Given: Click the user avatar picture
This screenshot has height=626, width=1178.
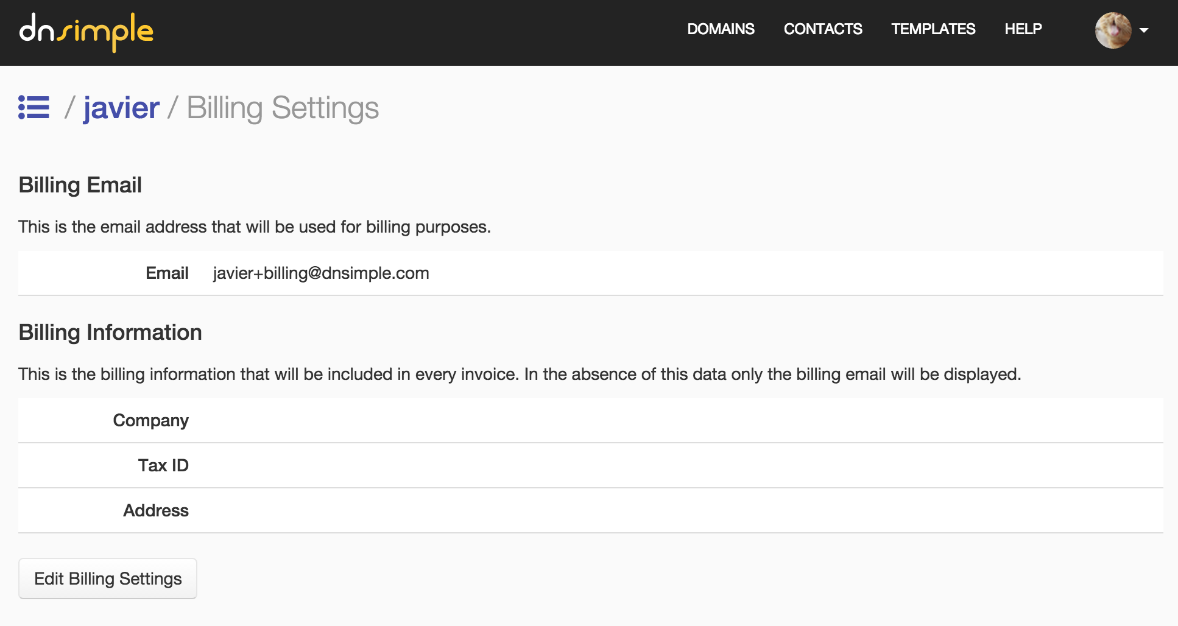Looking at the screenshot, I should pos(1113,30).
